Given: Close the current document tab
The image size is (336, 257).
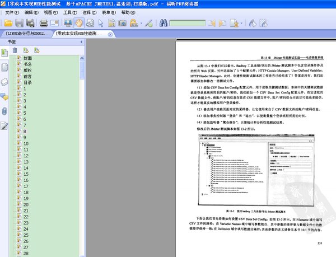Looking at the screenshot, I should (x=109, y=34).
